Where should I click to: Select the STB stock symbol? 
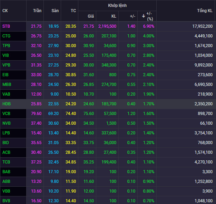click(6, 26)
